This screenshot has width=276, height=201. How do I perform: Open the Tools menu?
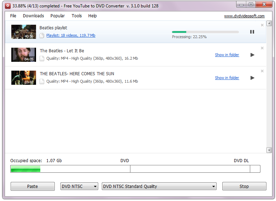pyautogui.click(x=77, y=16)
